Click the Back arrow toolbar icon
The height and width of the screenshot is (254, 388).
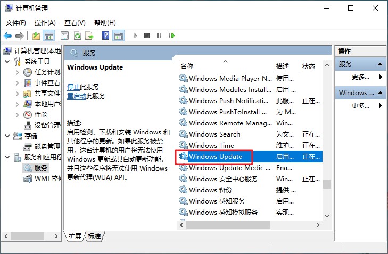point(7,36)
